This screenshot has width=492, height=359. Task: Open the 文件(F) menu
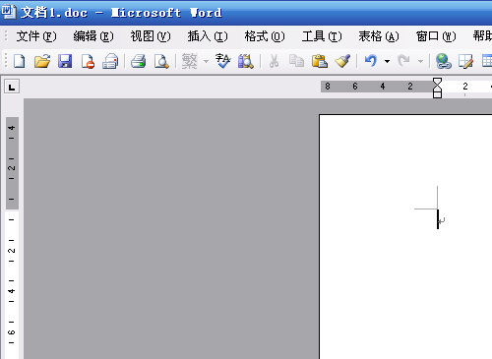coord(36,36)
